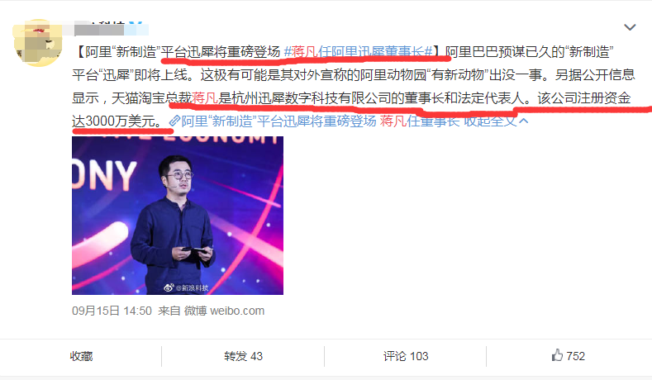Click 收藏 to favorite the post
The width and height of the screenshot is (652, 380).
click(81, 356)
